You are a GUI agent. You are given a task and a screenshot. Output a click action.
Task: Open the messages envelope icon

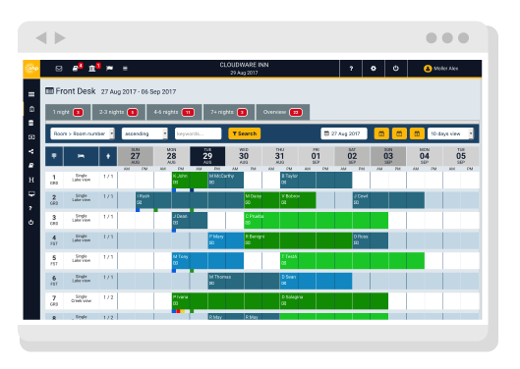(59, 69)
